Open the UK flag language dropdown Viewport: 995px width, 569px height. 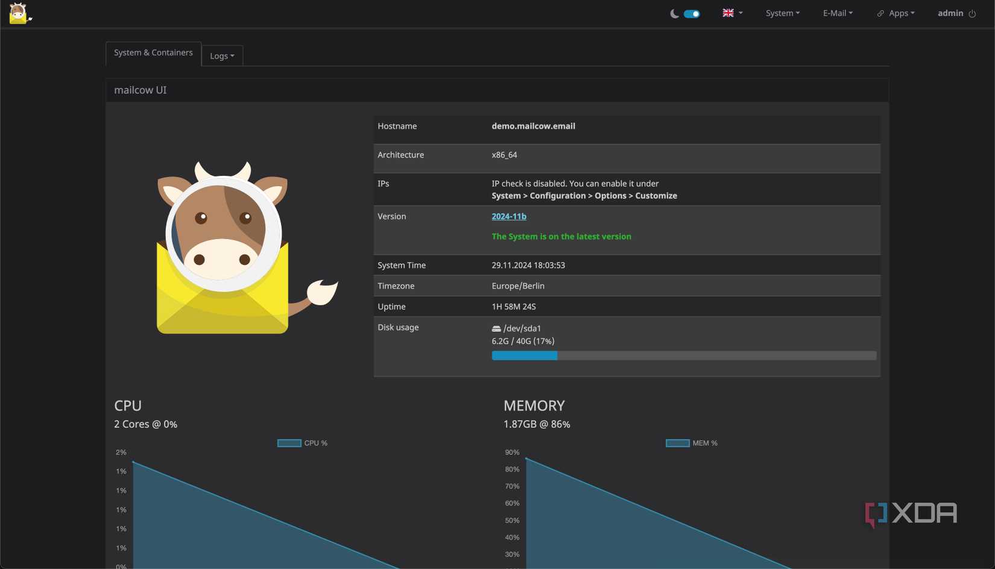[x=733, y=13]
